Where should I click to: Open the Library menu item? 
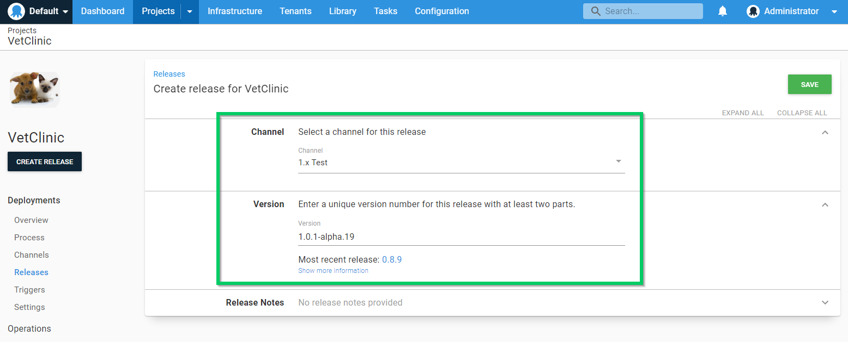[342, 11]
